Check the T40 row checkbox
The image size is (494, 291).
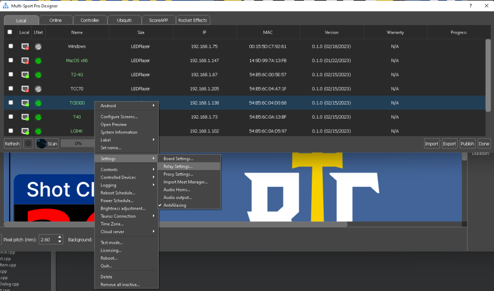pos(11,117)
